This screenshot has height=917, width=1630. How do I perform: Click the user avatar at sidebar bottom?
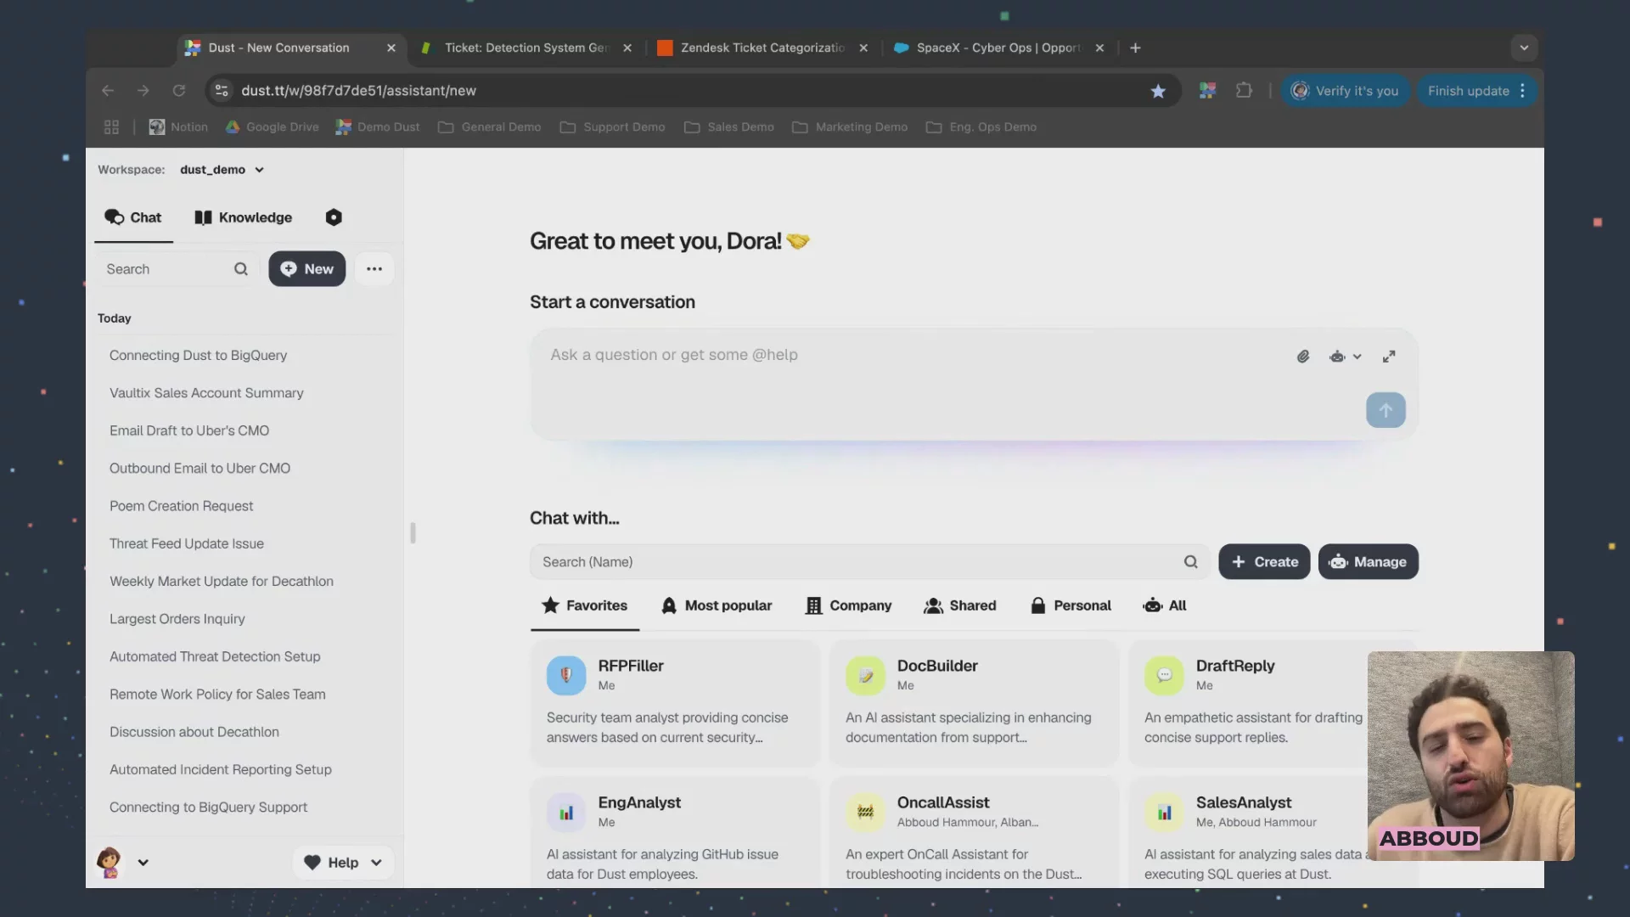pos(110,863)
